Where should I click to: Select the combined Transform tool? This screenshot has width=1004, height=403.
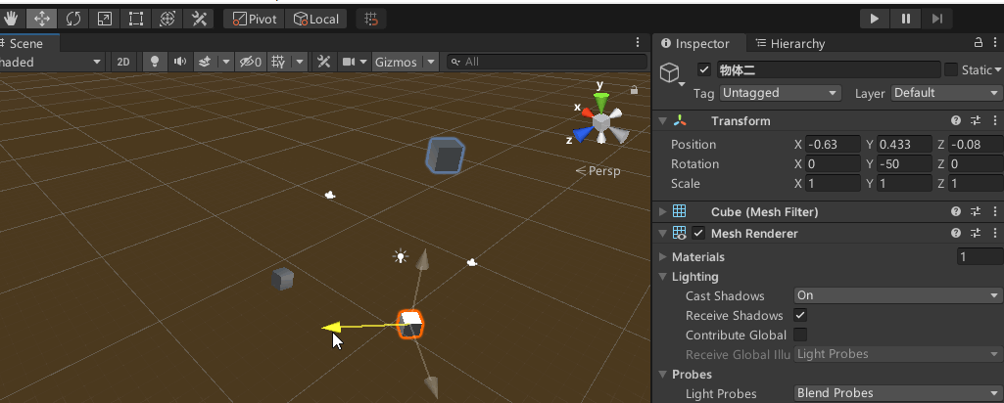pyautogui.click(x=167, y=19)
